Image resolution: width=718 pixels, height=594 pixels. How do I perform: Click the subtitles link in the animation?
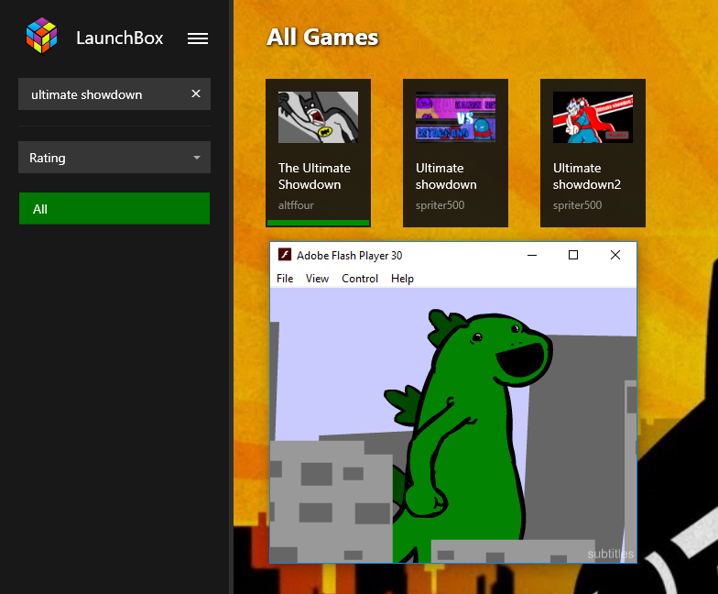pos(610,554)
